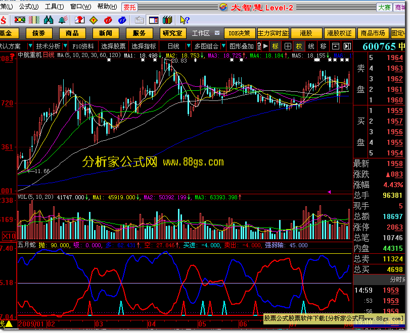Click the traffic light icon in toolbar
This screenshot has height=333, width=410.
click(20, 20)
